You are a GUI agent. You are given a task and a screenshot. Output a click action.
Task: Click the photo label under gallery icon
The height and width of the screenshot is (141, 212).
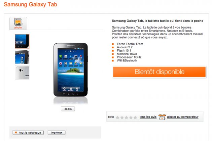tap(18, 28)
